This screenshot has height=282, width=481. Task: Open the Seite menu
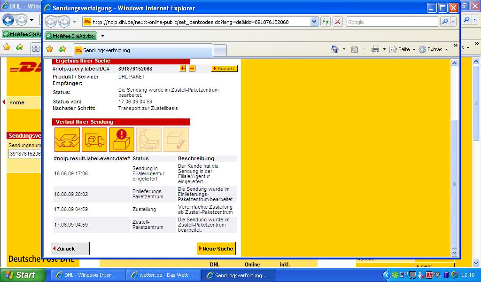point(402,49)
